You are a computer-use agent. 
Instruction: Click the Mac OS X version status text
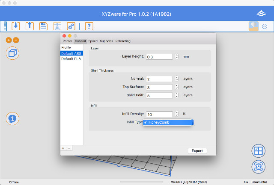point(189,182)
